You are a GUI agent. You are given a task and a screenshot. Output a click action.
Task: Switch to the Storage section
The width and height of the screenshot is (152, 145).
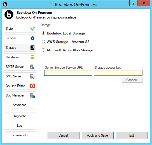click(20, 48)
